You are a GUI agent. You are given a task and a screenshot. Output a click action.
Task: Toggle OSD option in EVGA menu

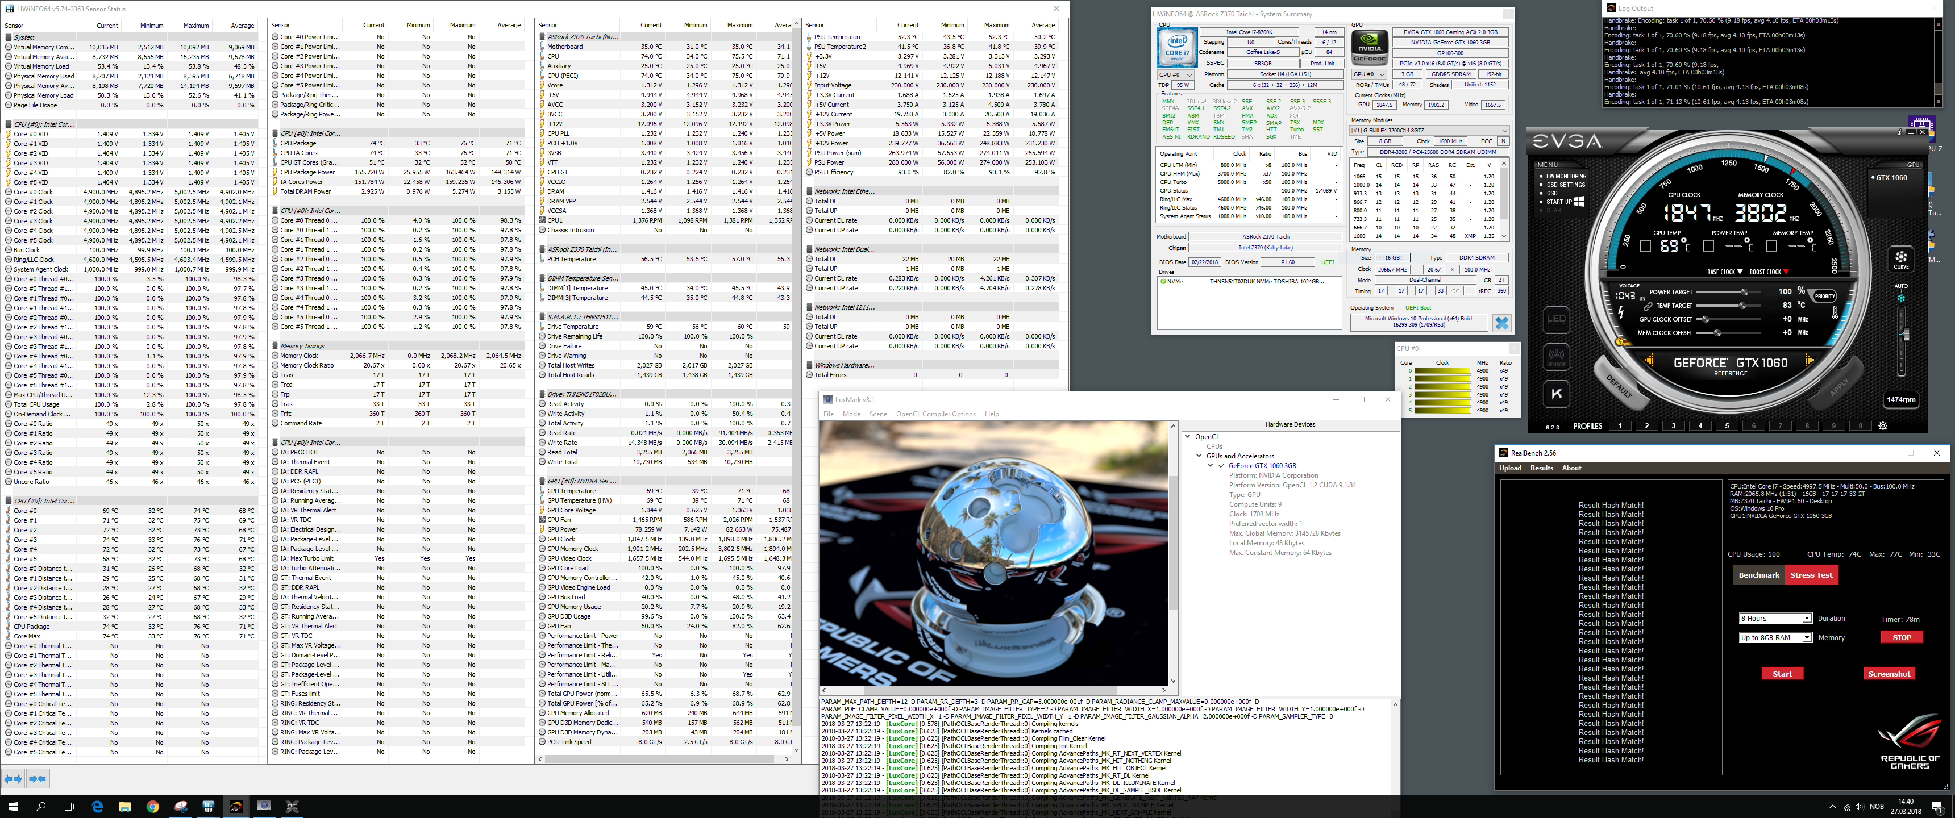[1552, 194]
